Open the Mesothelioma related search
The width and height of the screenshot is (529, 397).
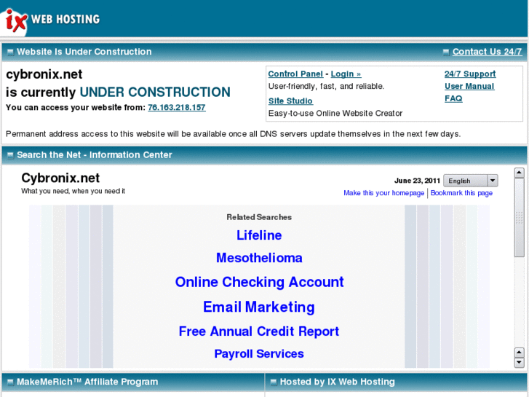[x=259, y=258]
